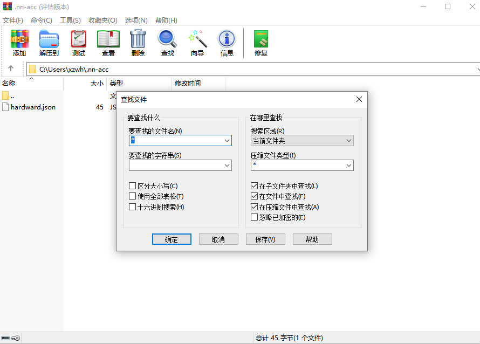This screenshot has height=344, width=480.
Task: Click the 查找 (Find) magnifier icon
Action: [167, 39]
